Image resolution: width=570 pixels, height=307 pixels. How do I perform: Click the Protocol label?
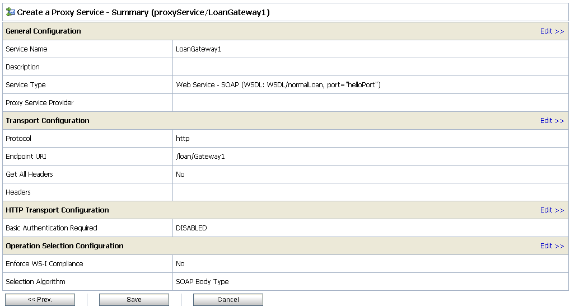tap(18, 139)
